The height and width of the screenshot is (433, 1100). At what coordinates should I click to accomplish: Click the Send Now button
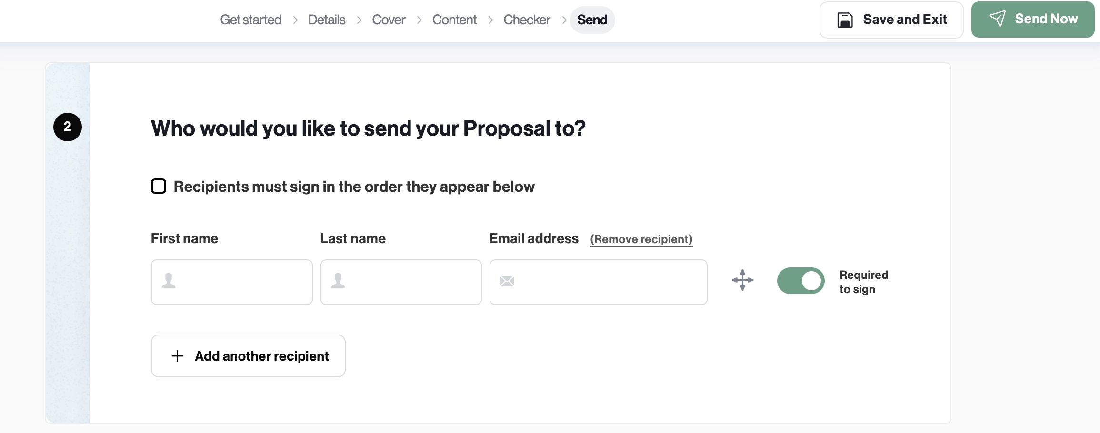[x=1032, y=19]
